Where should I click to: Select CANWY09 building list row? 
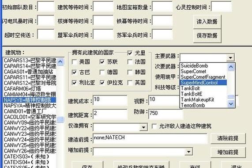click(x=30, y=122)
